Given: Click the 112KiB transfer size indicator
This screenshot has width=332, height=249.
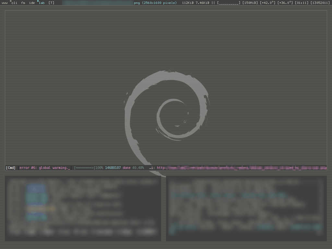Looking at the screenshot, I should [x=187, y=3].
